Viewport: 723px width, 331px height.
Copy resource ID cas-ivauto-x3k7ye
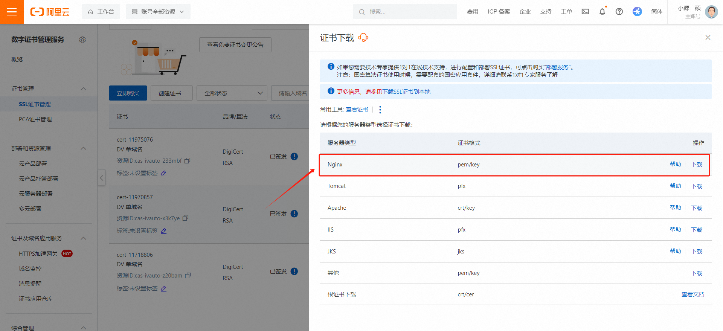pyautogui.click(x=185, y=218)
